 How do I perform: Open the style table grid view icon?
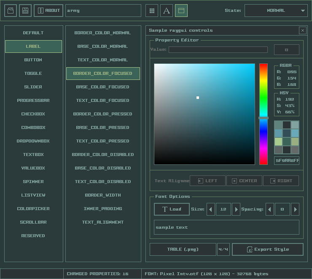152,11
